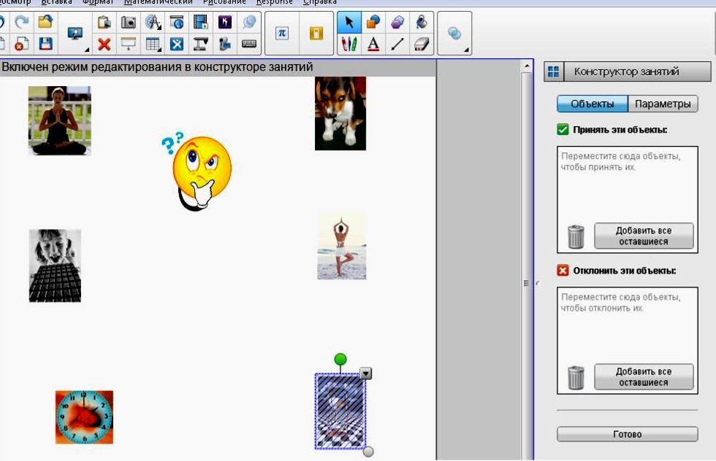Choose the Select arrow tool
The image size is (716, 461).
point(349,22)
